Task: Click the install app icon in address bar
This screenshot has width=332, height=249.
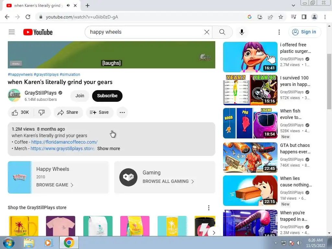Action: (260, 17)
